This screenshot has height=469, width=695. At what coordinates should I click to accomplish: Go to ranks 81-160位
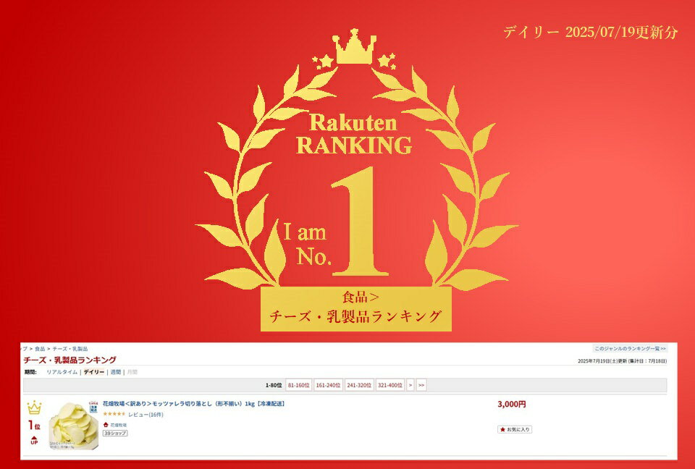tap(299, 385)
